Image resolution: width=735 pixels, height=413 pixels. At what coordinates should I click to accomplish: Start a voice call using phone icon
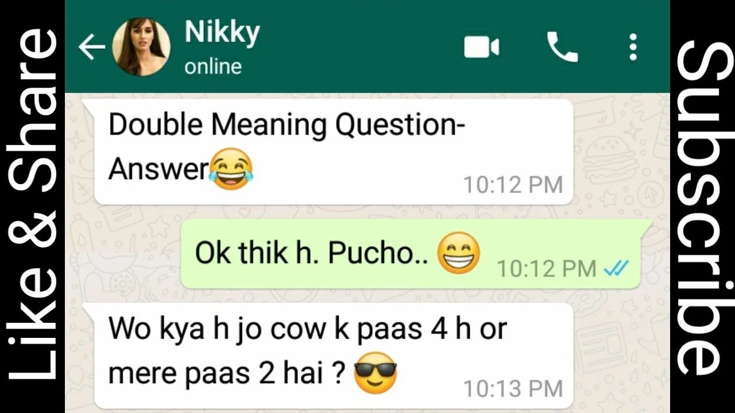point(562,47)
